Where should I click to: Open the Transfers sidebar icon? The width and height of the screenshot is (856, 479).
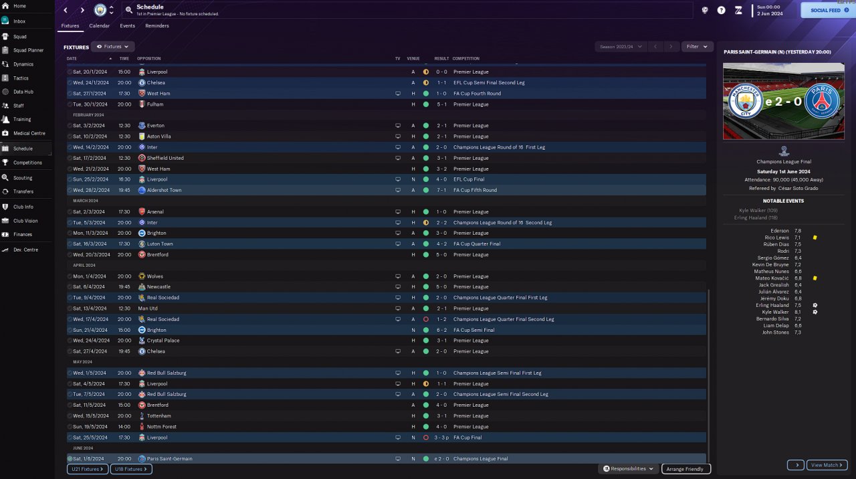6,191
